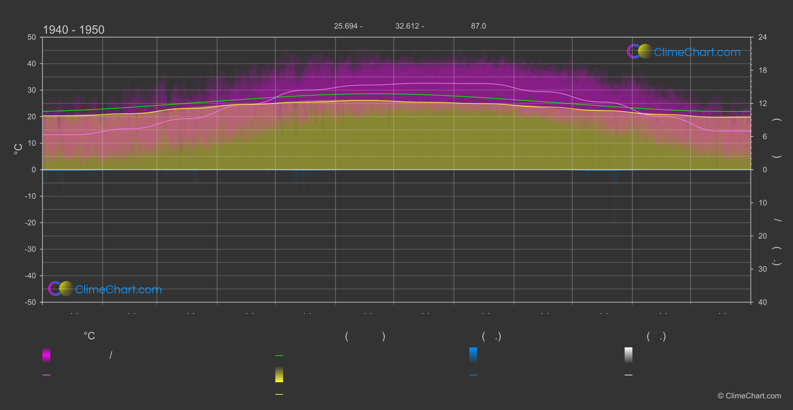Click the ClimeChart.com logo icon at bottom left
793x410 pixels.
[61, 288]
